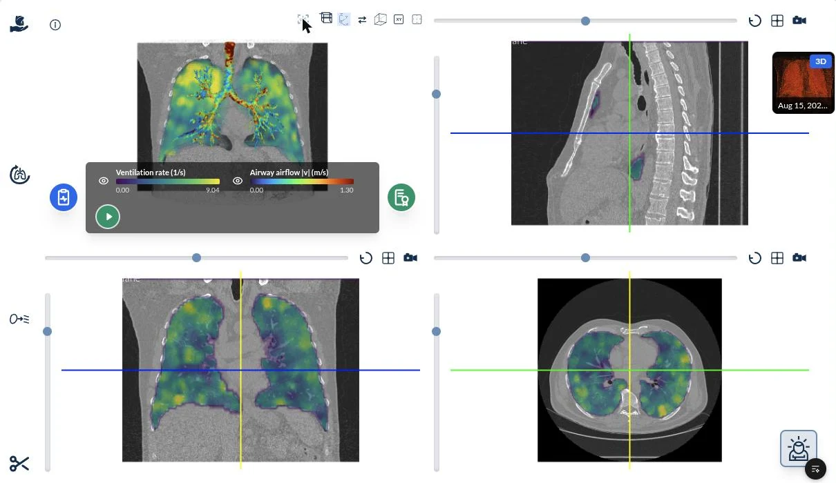The width and height of the screenshot is (836, 483).
Task: Toggle Airway airflow visibility eye
Action: [238, 181]
